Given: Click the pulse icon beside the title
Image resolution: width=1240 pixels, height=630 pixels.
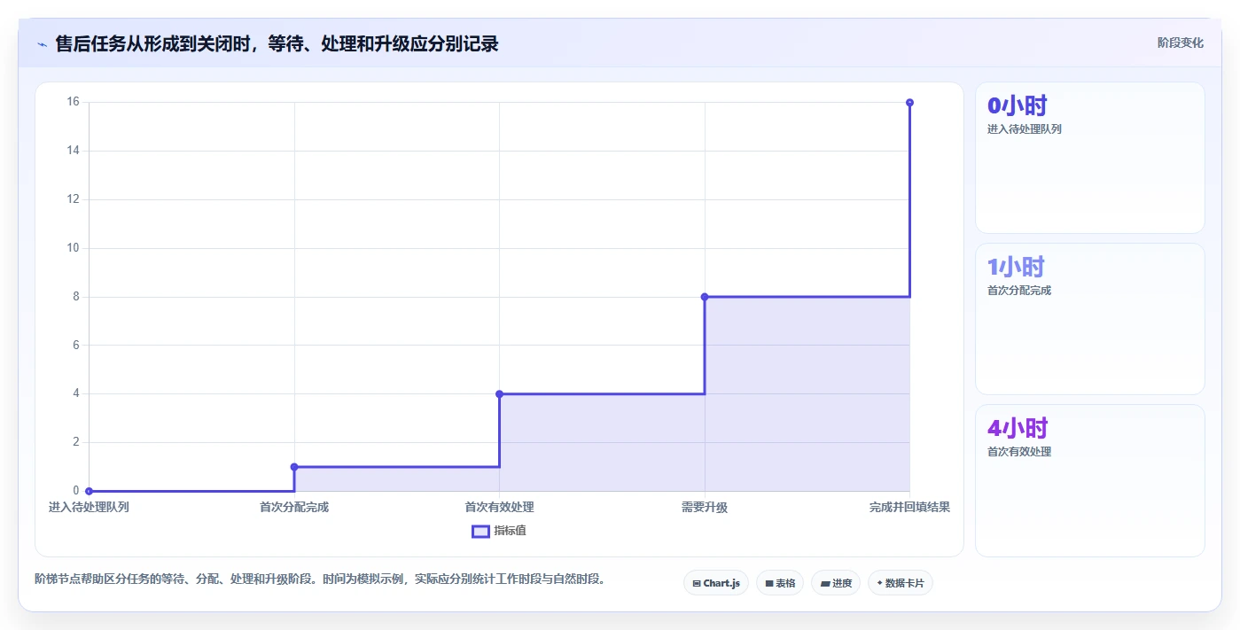Looking at the screenshot, I should coord(42,43).
